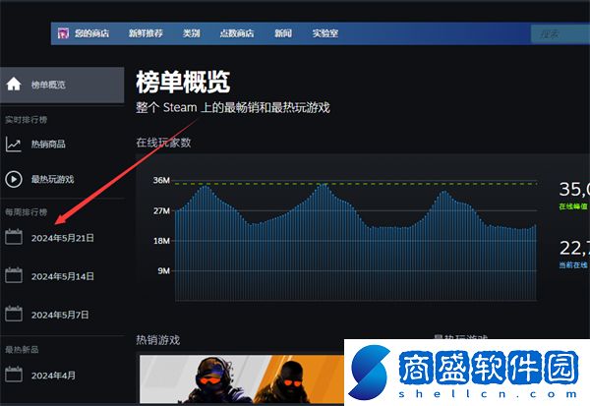Click the store avatar icon in the navigation bar
Viewport: 590px width, 406px height.
coord(63,33)
